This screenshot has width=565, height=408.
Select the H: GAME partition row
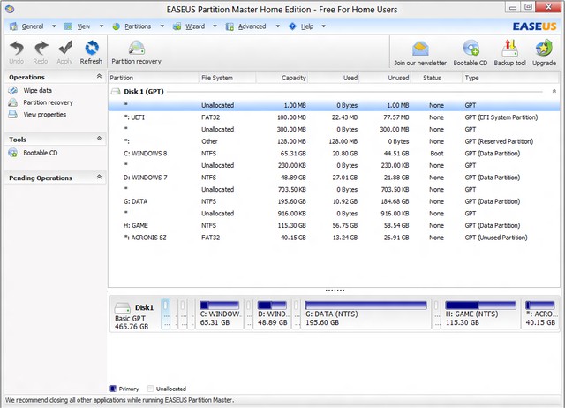point(334,225)
